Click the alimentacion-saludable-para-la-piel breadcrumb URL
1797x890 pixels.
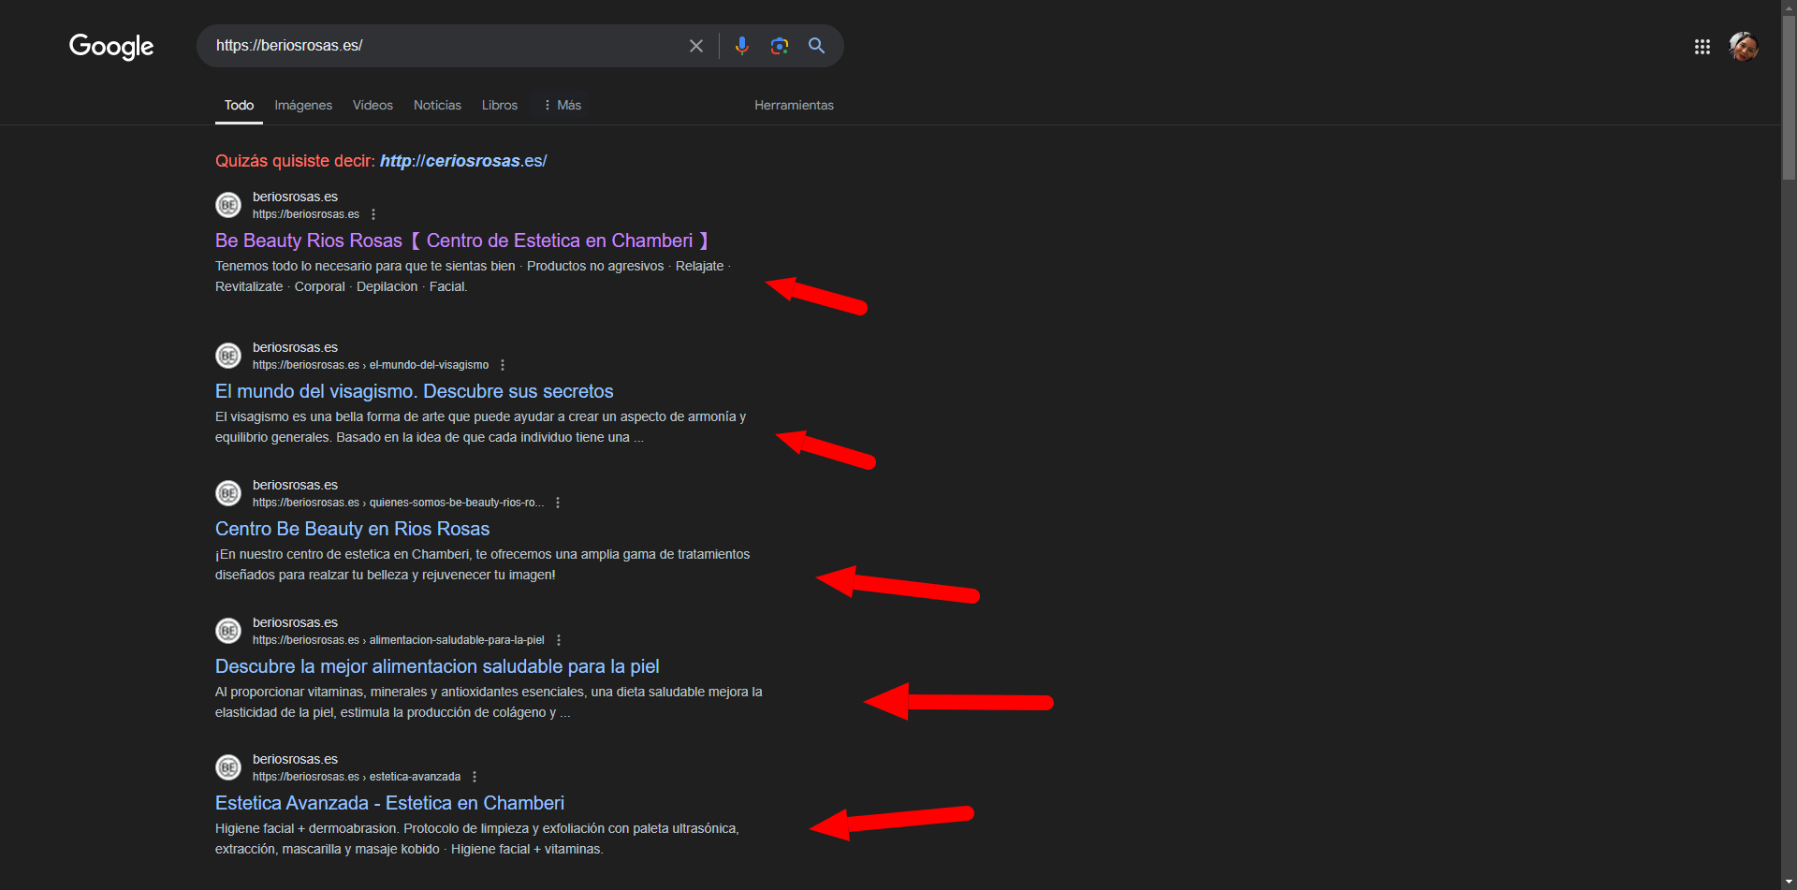pyautogui.click(x=399, y=640)
